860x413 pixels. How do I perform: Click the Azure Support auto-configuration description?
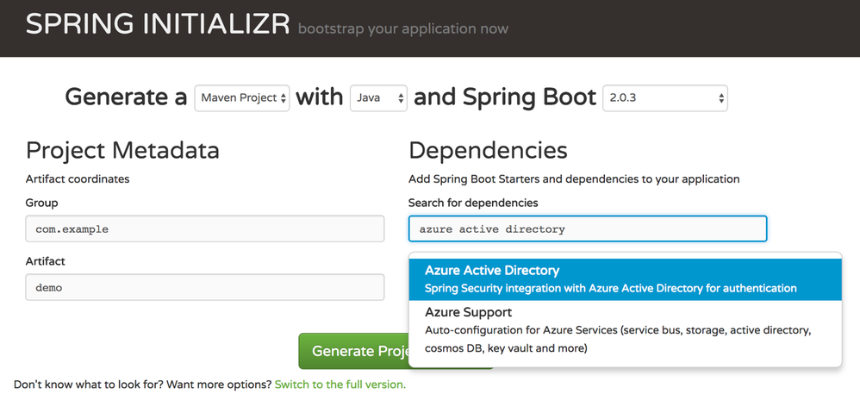(618, 339)
